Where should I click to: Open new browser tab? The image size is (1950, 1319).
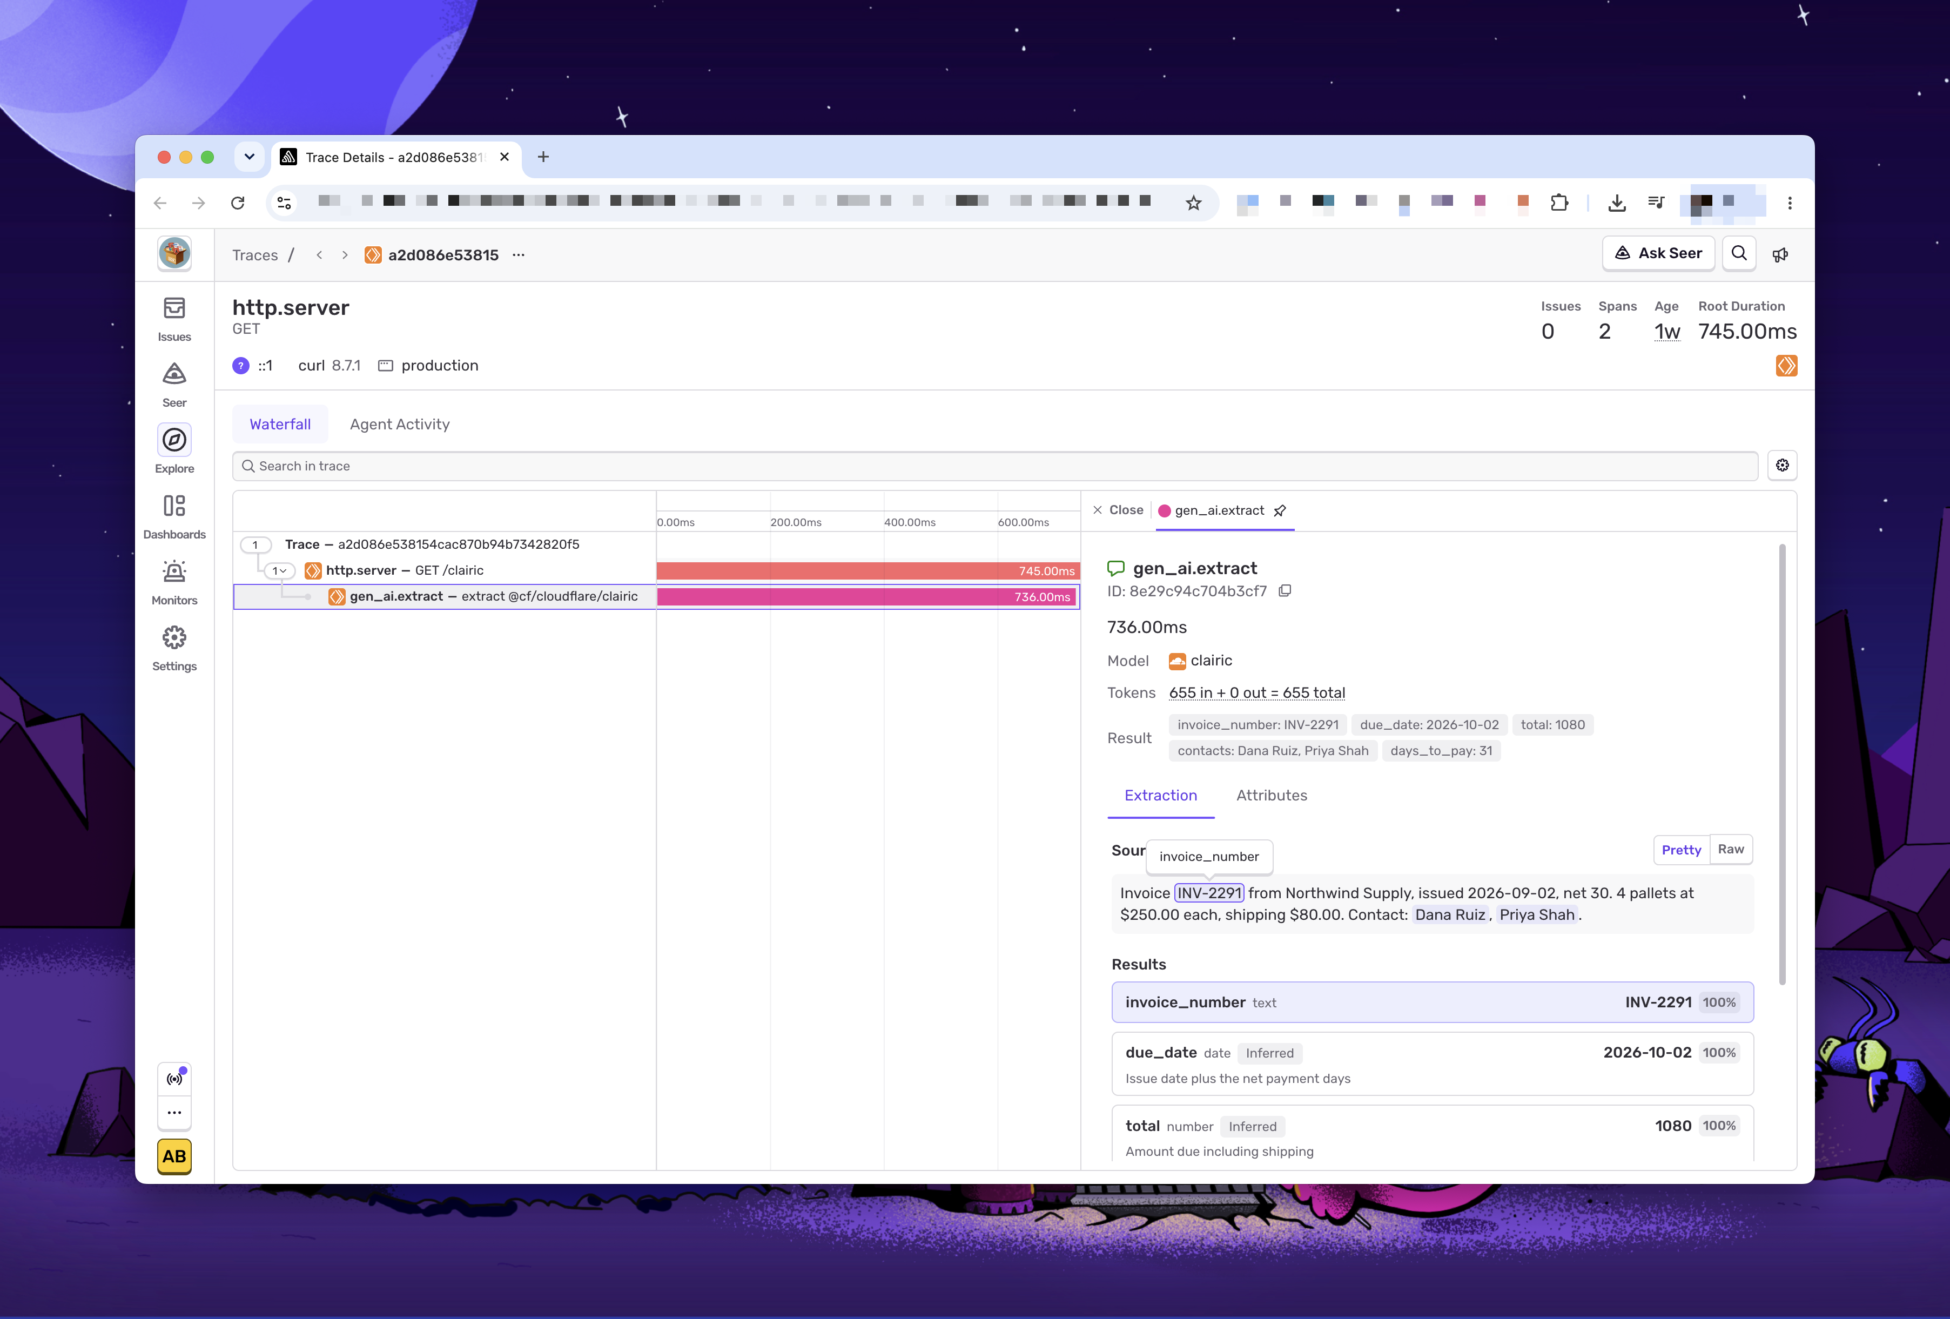tap(543, 157)
